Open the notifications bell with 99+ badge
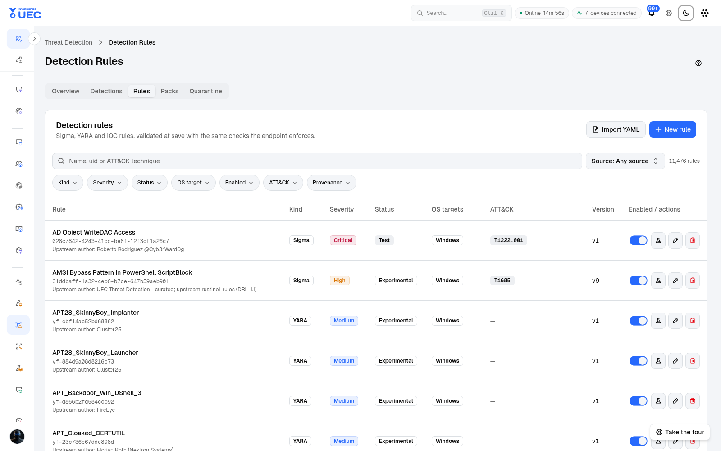This screenshot has width=721, height=451. coord(652,13)
